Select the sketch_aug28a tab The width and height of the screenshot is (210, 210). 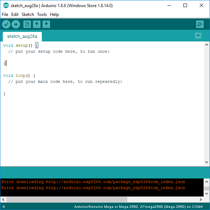click(x=22, y=36)
